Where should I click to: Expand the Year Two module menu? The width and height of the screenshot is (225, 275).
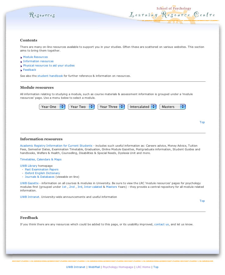click(81, 107)
